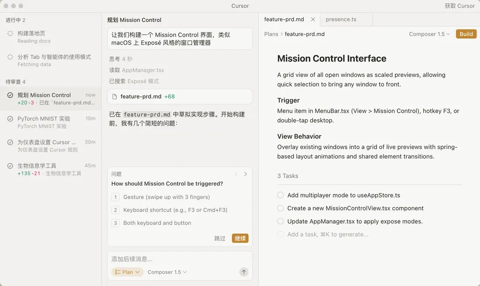
Task: Check off Add multiplayer mode task
Action: point(281,195)
